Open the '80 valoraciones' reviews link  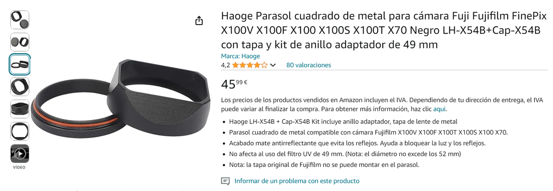[x=308, y=65]
